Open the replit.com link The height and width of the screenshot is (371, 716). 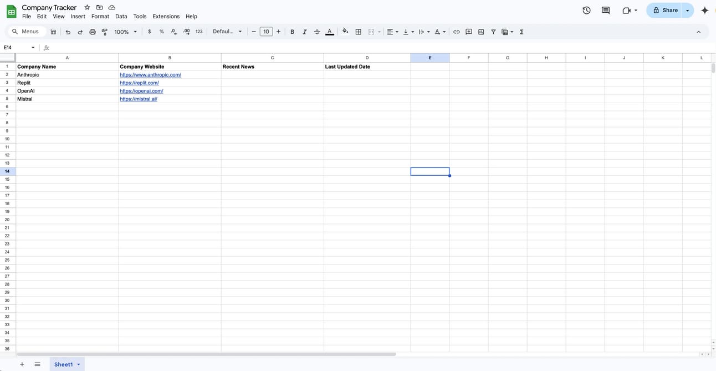[139, 83]
